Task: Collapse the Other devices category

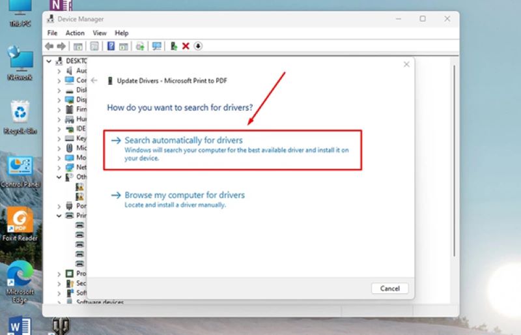Action: [x=59, y=177]
